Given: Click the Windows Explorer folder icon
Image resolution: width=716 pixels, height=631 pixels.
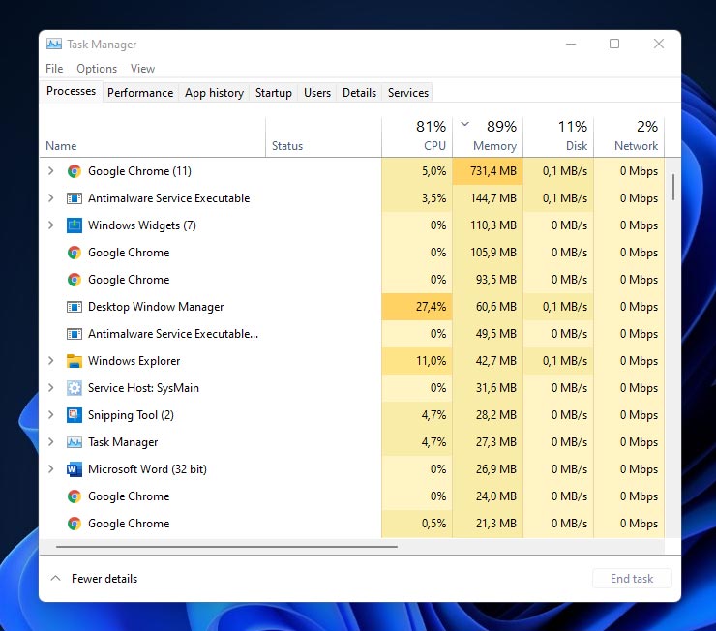Looking at the screenshot, I should tap(75, 361).
